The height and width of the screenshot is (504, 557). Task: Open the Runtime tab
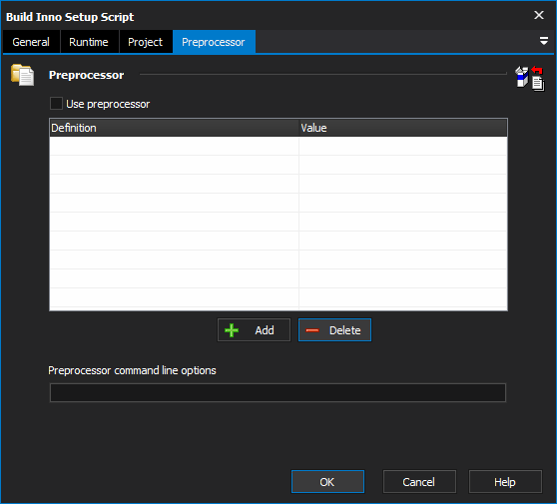89,42
